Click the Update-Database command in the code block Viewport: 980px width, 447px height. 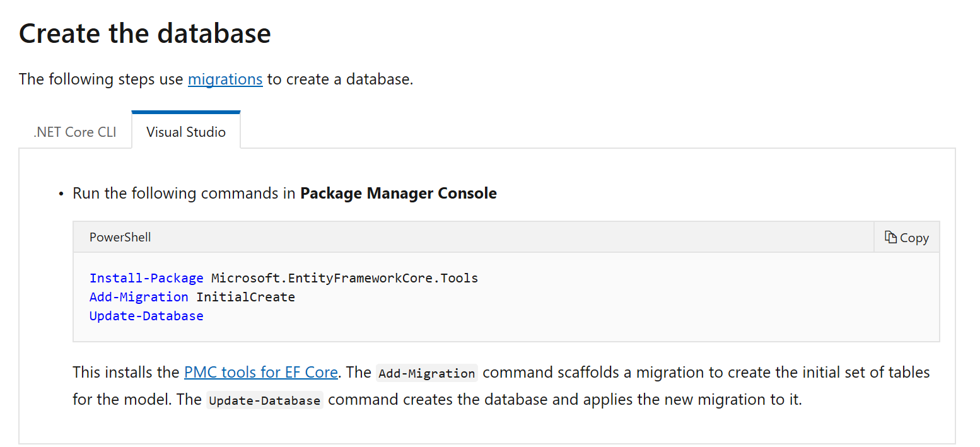146,315
